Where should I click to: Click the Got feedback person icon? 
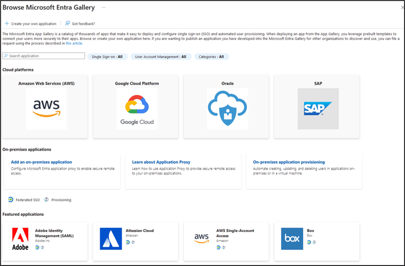coord(67,23)
